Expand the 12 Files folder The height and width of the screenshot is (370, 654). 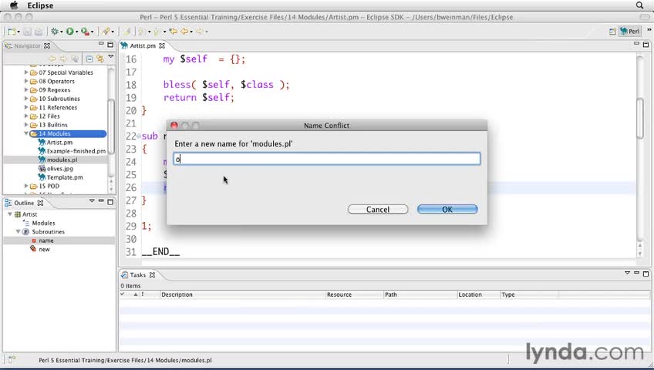click(x=26, y=116)
